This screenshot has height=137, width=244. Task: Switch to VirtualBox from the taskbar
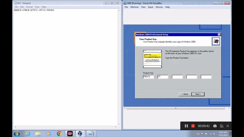coord(80,134)
